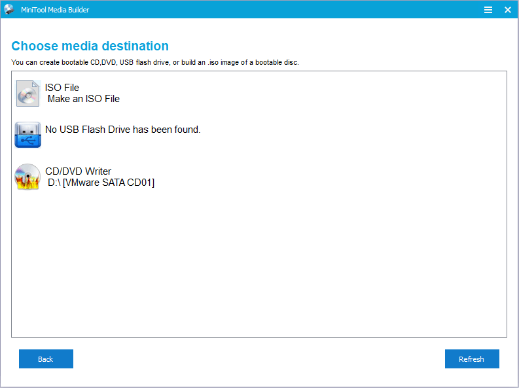
Task: Click the MiniTool app icon in title bar
Action: click(9, 10)
